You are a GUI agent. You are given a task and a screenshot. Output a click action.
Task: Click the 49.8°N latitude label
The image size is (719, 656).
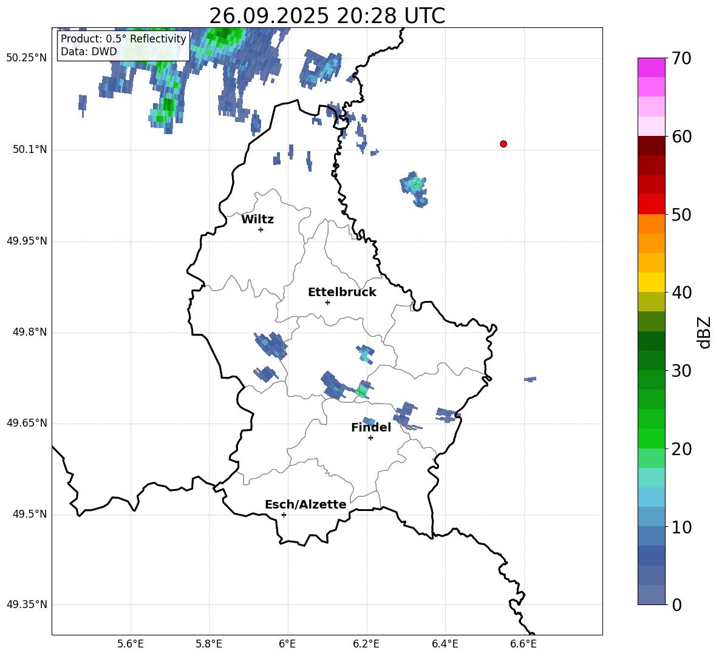(x=30, y=332)
